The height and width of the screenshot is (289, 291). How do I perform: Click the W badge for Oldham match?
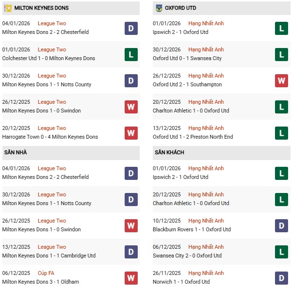point(131,277)
